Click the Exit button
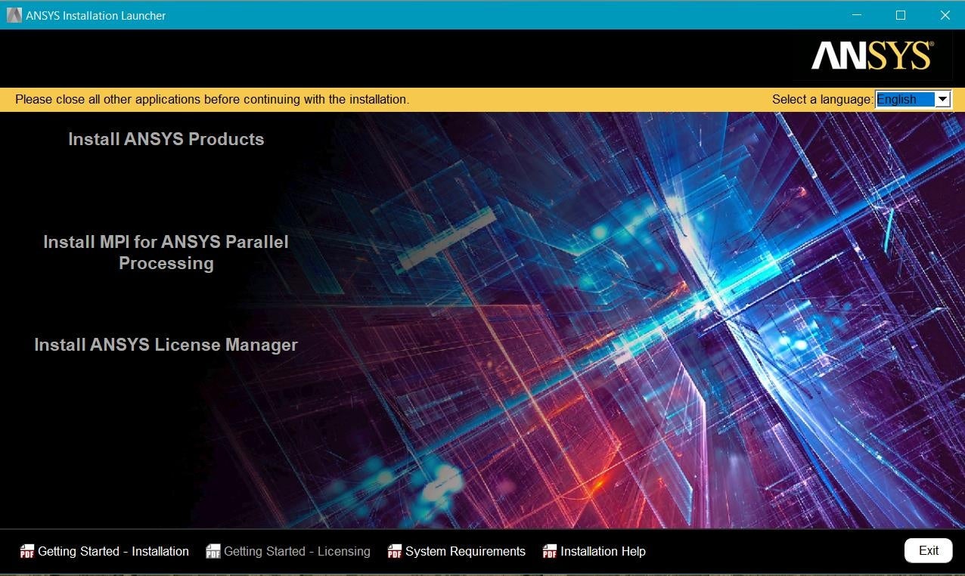Screen dimensions: 965x576 tap(929, 550)
